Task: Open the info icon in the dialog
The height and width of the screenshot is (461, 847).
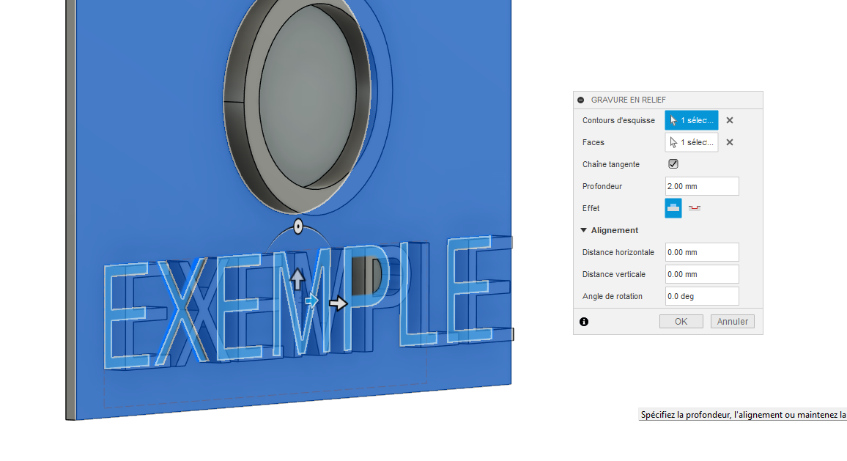Action: [x=584, y=322]
